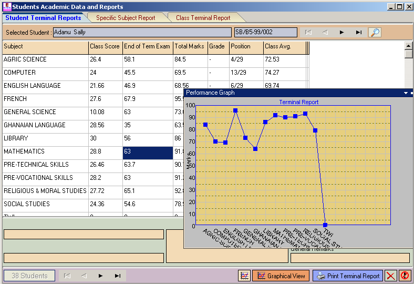This screenshot has height=284, width=414.
Task: Click the Total Marks column header
Action: click(x=190, y=48)
